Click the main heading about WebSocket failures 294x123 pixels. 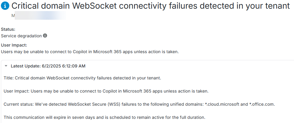[150, 6]
